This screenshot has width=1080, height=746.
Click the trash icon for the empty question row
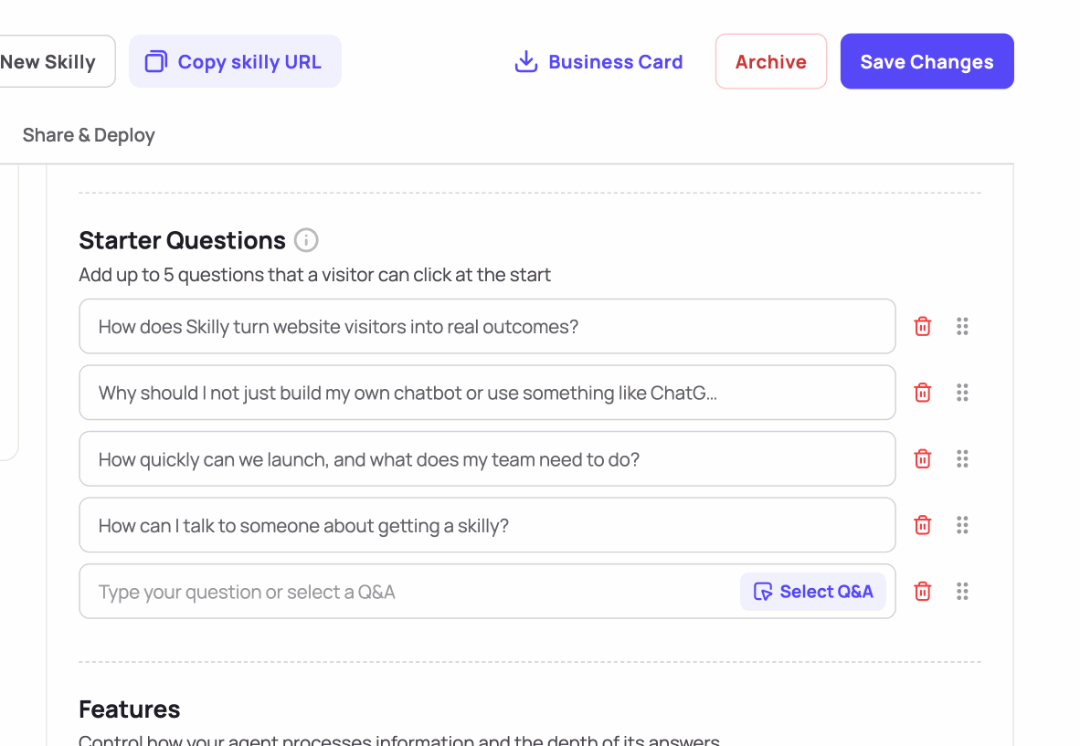(x=922, y=591)
